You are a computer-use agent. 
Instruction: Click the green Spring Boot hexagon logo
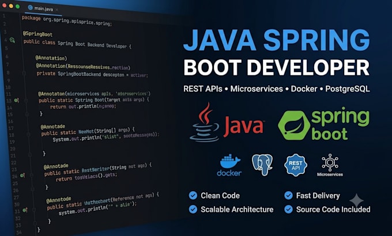click(x=294, y=125)
